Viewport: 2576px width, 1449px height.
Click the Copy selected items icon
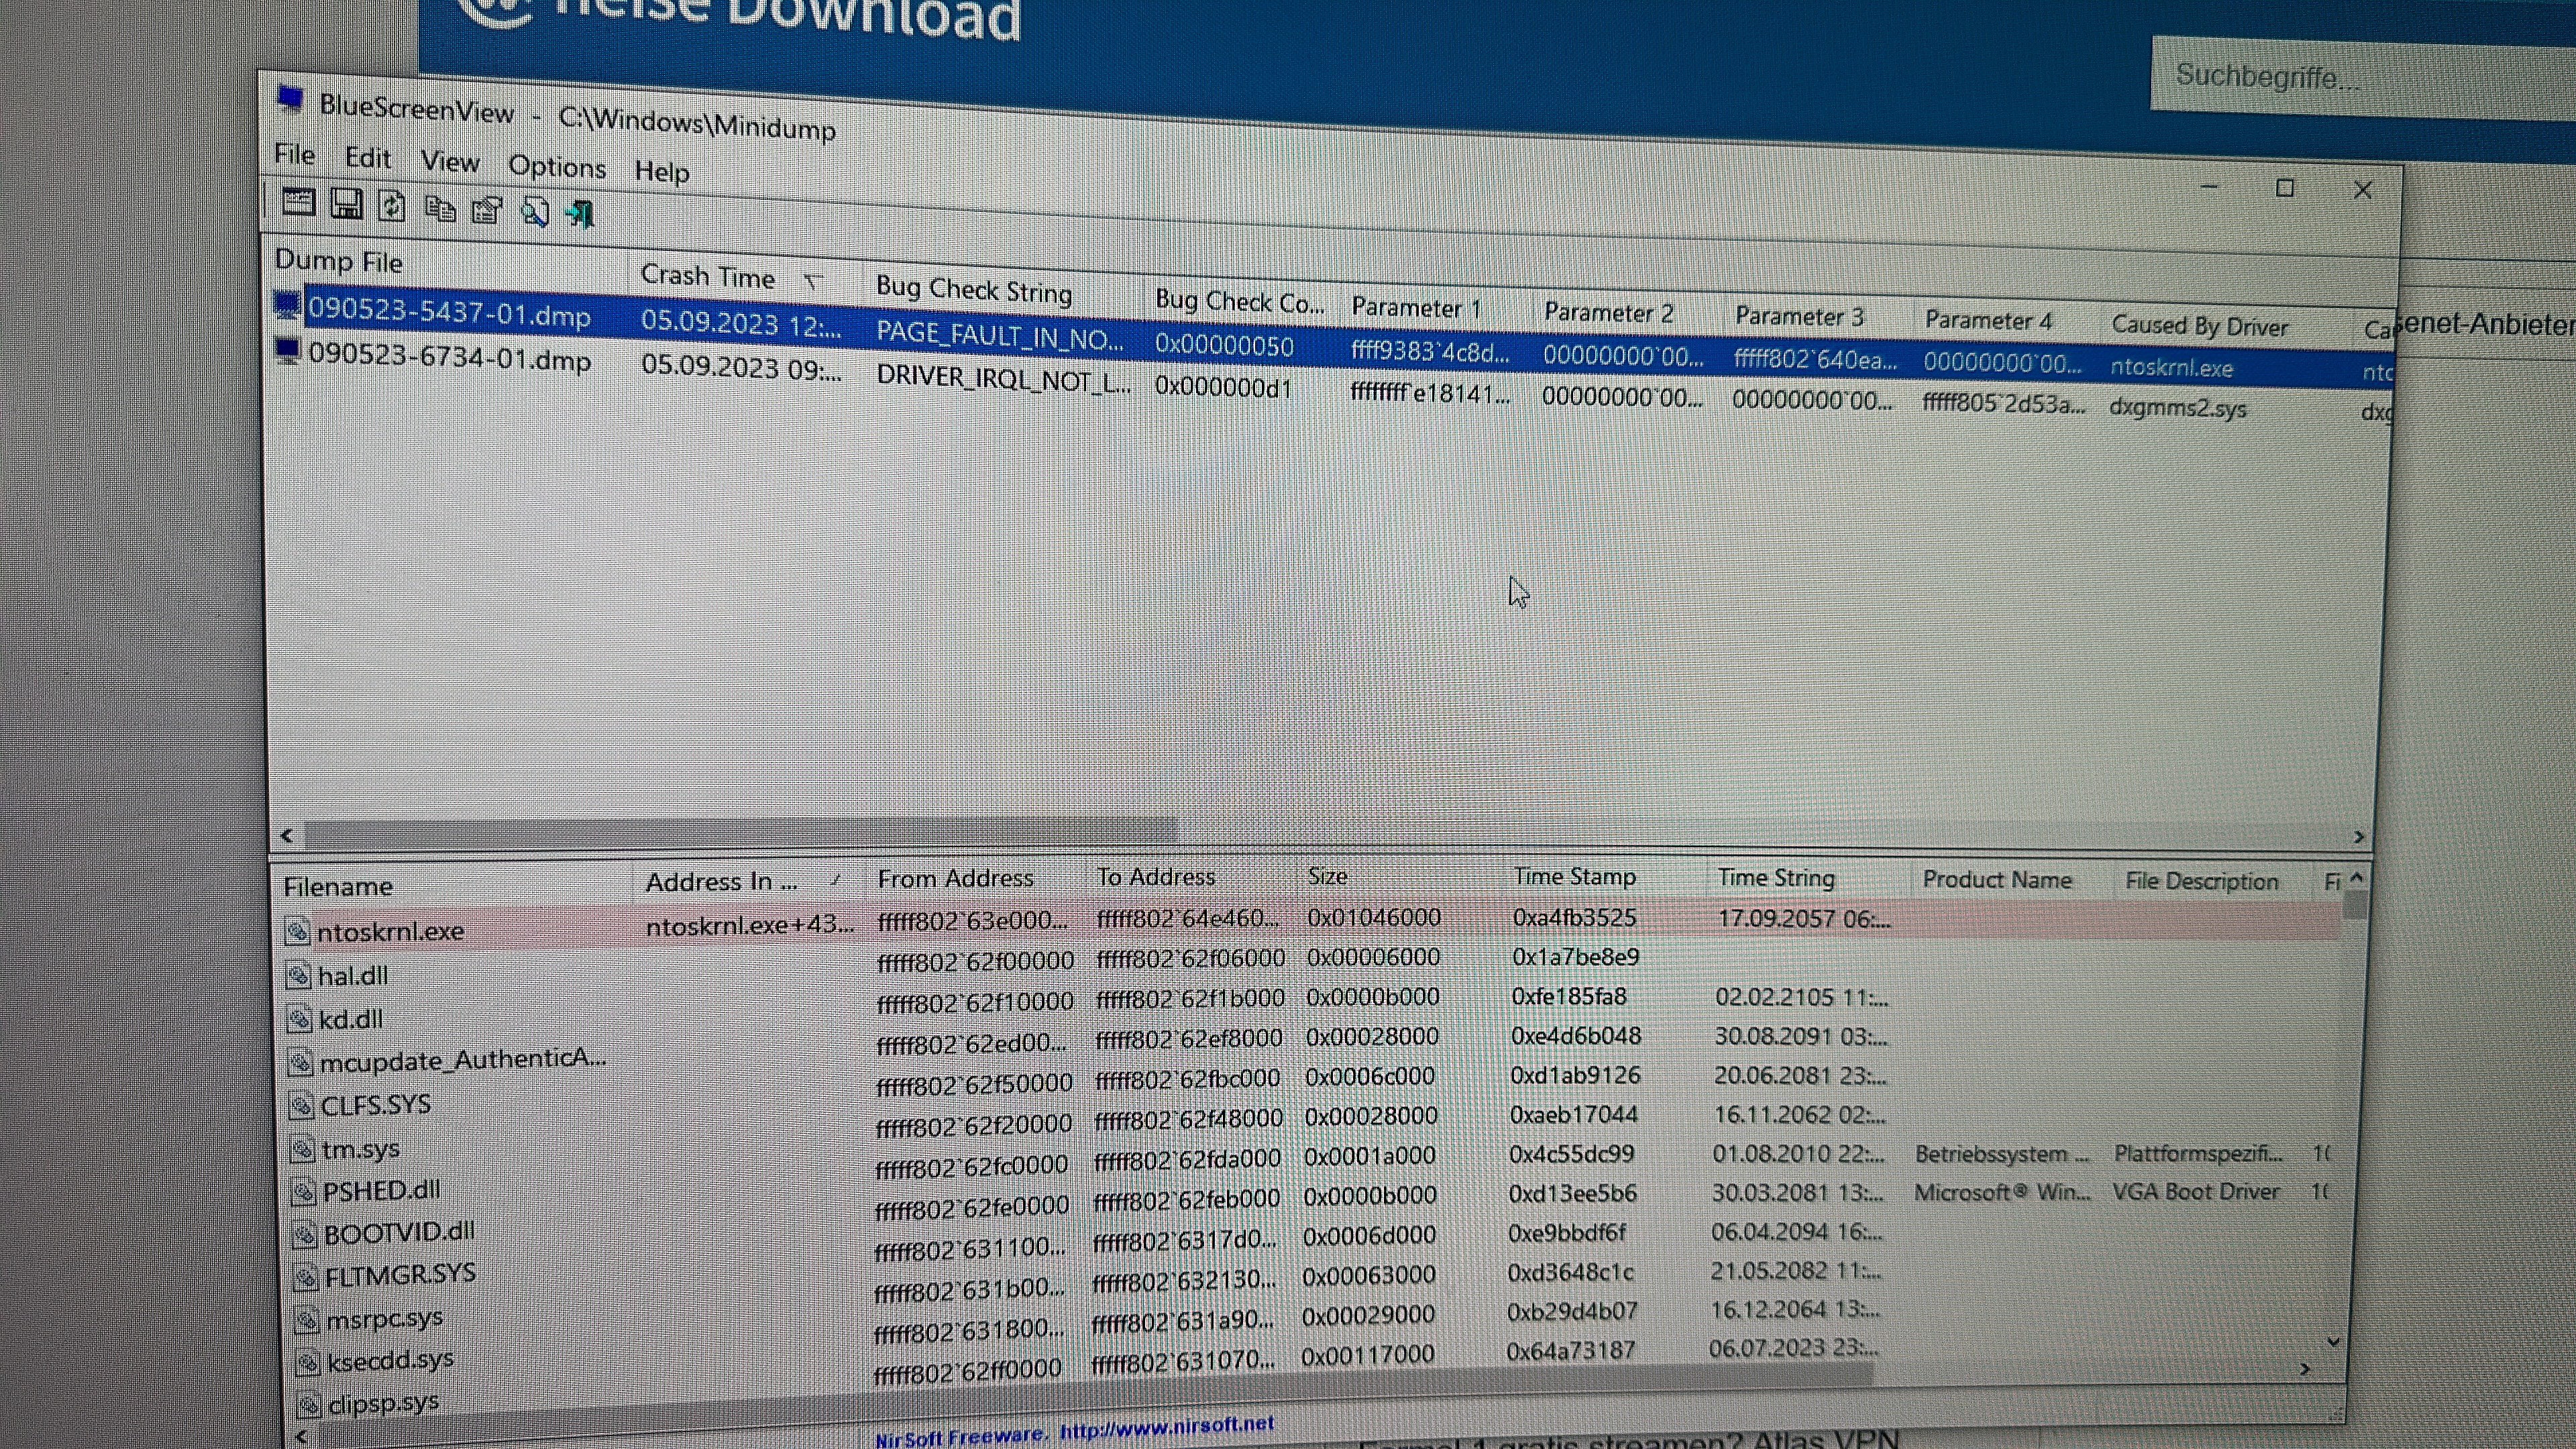(x=440, y=209)
